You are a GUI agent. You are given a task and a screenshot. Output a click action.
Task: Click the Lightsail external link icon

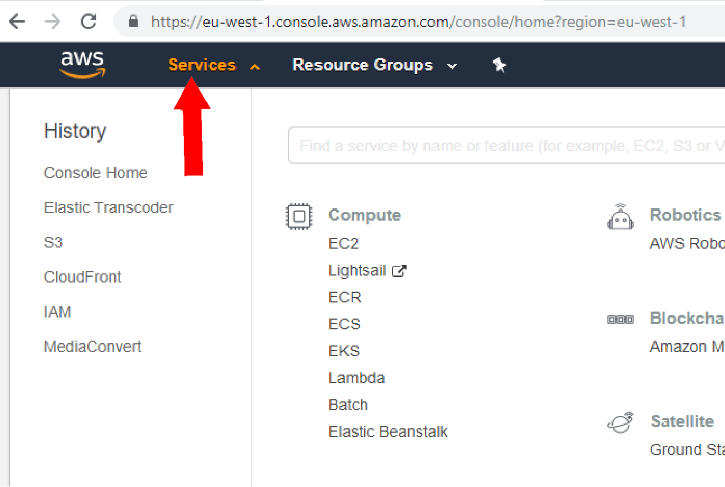(399, 271)
